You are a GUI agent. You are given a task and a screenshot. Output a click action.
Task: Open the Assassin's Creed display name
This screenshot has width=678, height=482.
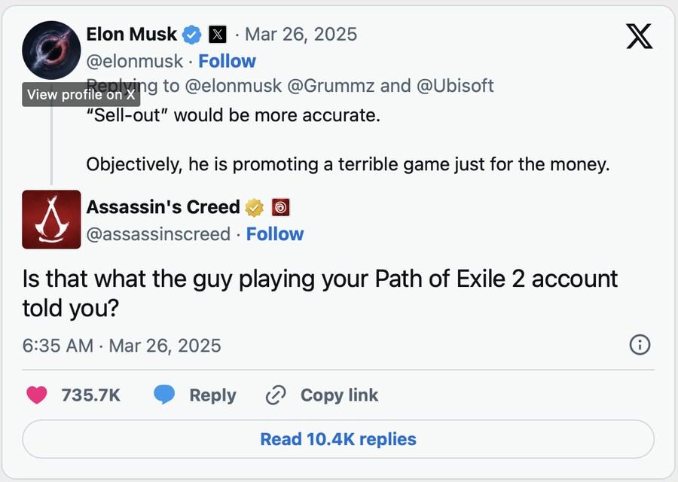point(163,207)
